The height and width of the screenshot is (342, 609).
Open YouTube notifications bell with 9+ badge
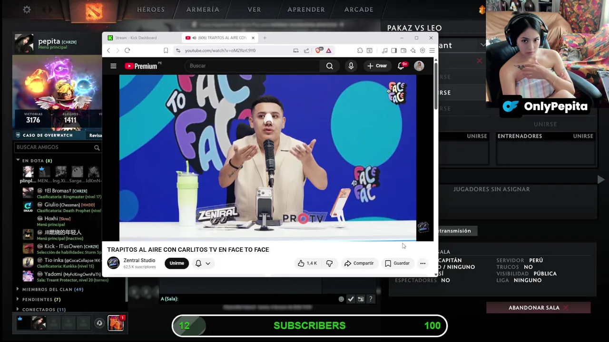click(401, 66)
